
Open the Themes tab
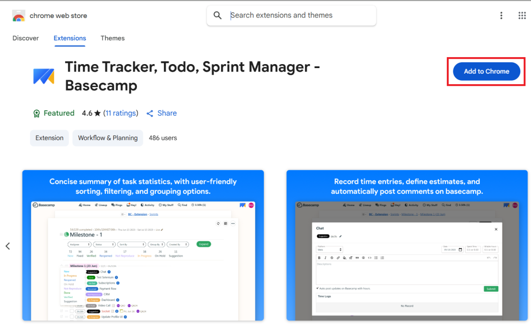pos(112,38)
